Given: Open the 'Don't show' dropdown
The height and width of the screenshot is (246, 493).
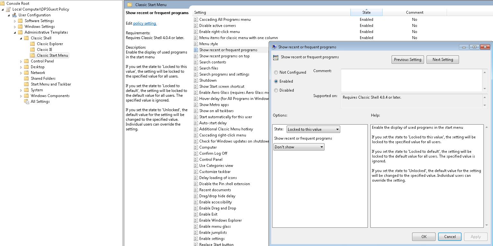Looking at the screenshot, I should 299,147.
